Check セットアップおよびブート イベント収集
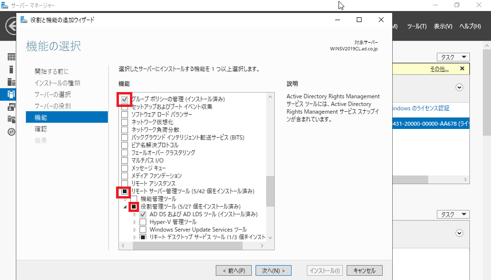The height and width of the screenshot is (280, 491). [125, 107]
